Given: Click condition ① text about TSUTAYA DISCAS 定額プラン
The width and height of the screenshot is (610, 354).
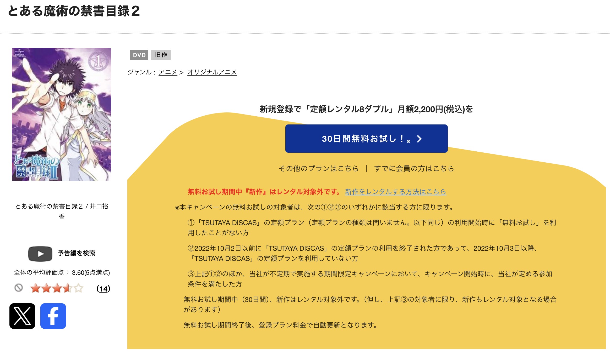Looking at the screenshot, I should [372, 227].
